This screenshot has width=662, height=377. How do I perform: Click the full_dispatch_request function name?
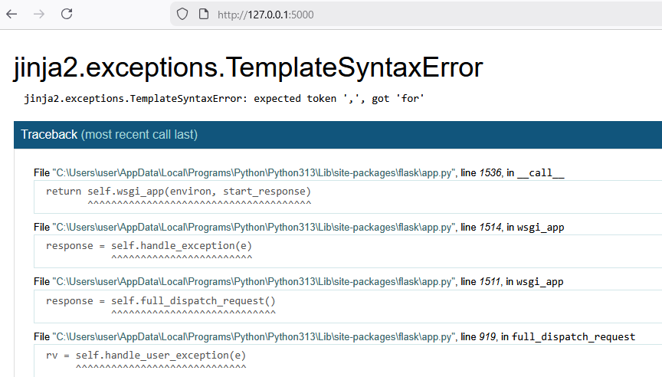[573, 337]
